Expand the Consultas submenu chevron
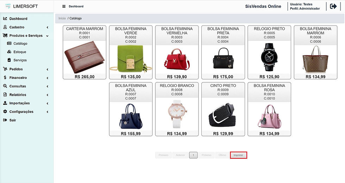Screen dimensions: 345x183 (x=47, y=86)
